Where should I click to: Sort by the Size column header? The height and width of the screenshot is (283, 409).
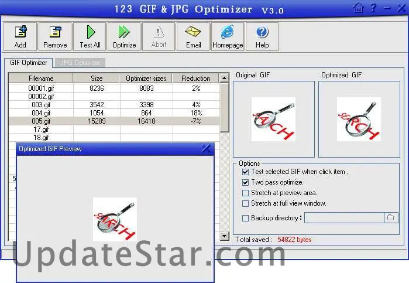coord(96,79)
